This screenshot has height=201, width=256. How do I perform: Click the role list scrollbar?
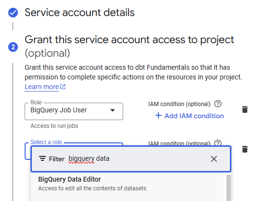(229, 188)
